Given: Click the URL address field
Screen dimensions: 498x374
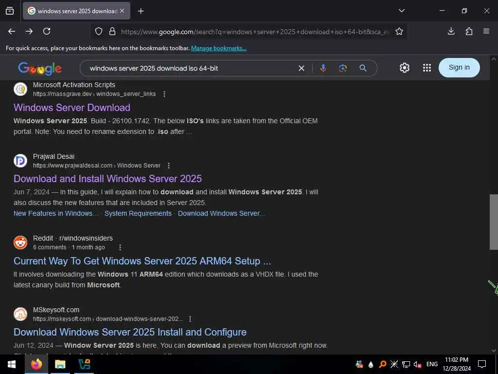Looking at the screenshot, I should click(x=255, y=32).
